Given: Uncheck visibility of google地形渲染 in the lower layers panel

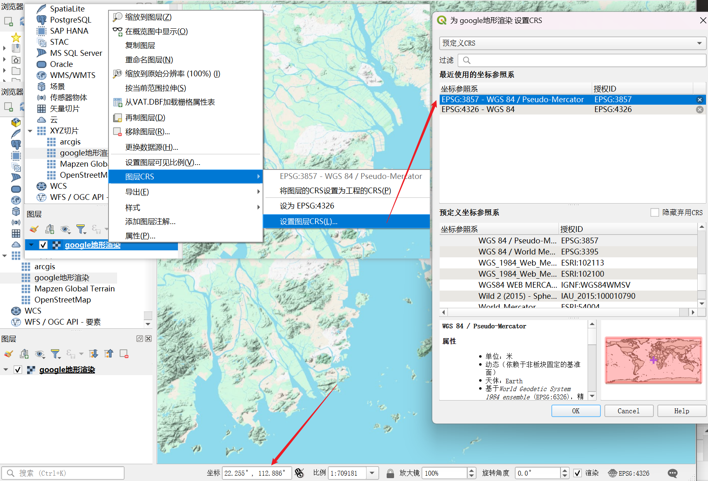Looking at the screenshot, I should coord(18,370).
